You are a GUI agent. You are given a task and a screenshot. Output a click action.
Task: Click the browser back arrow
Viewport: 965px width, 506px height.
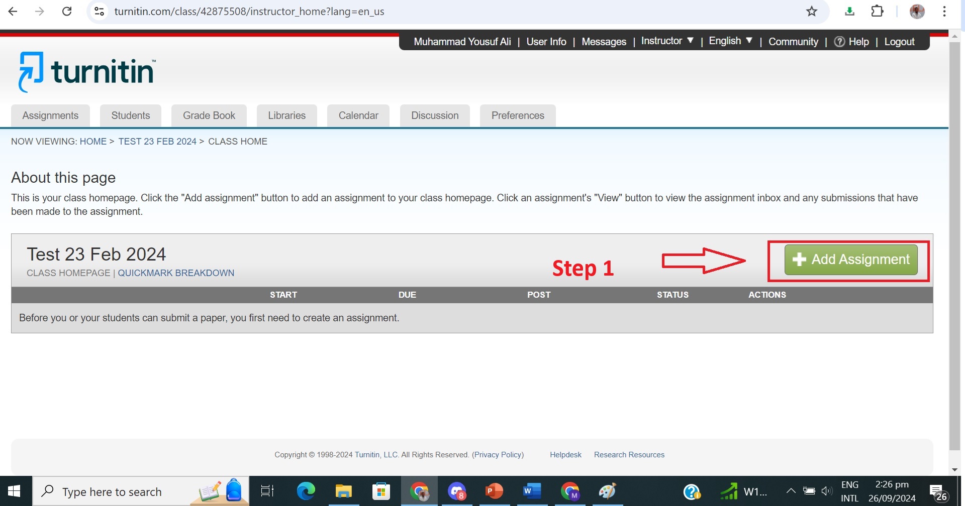point(13,11)
